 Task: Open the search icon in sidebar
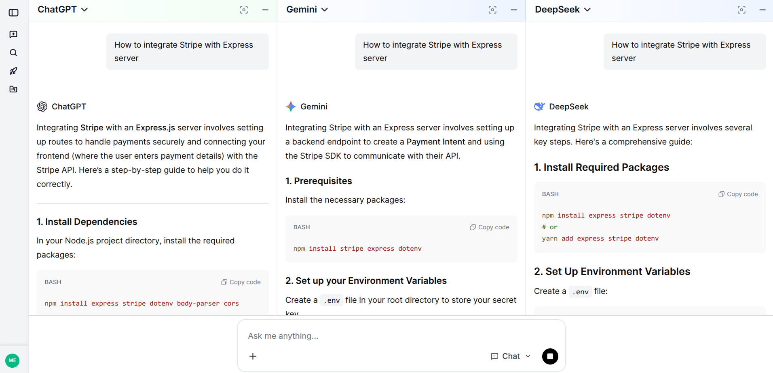click(13, 52)
